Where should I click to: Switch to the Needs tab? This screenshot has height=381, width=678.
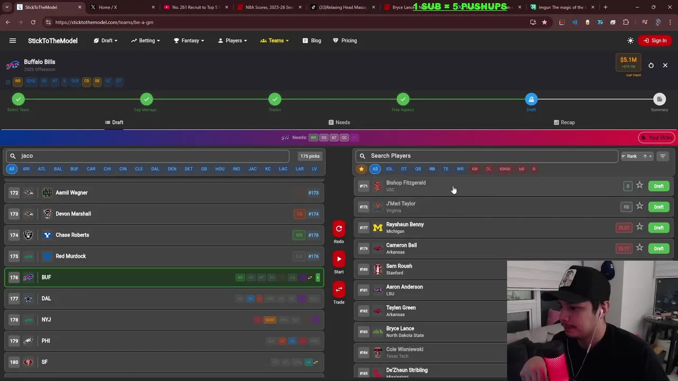[x=339, y=122]
